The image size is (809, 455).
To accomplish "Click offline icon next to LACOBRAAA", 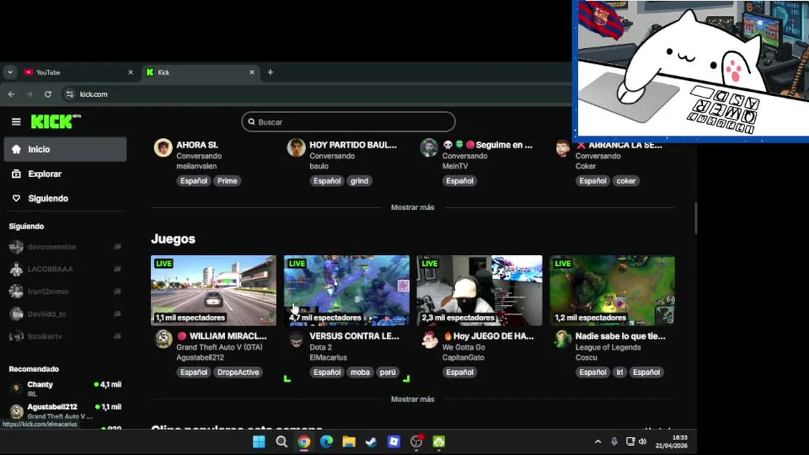I will pyautogui.click(x=117, y=269).
